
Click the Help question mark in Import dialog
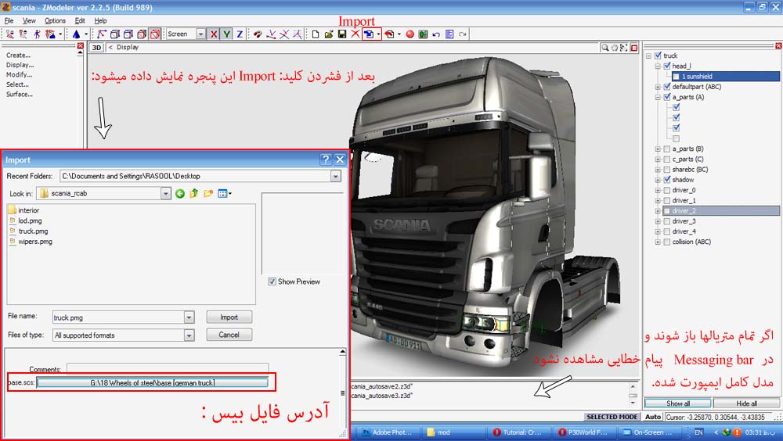(x=326, y=160)
